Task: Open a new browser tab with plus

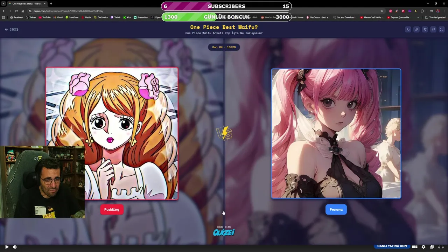Action: tap(51, 3)
